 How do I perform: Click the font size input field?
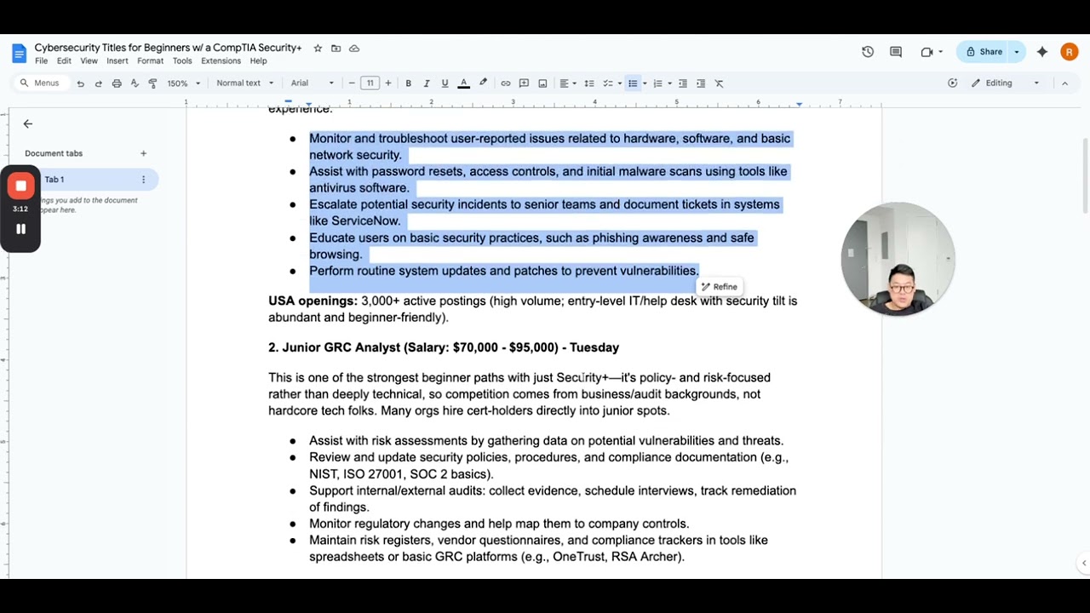[370, 83]
